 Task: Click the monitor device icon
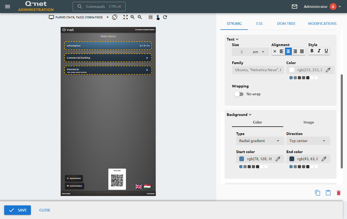pos(52,17)
